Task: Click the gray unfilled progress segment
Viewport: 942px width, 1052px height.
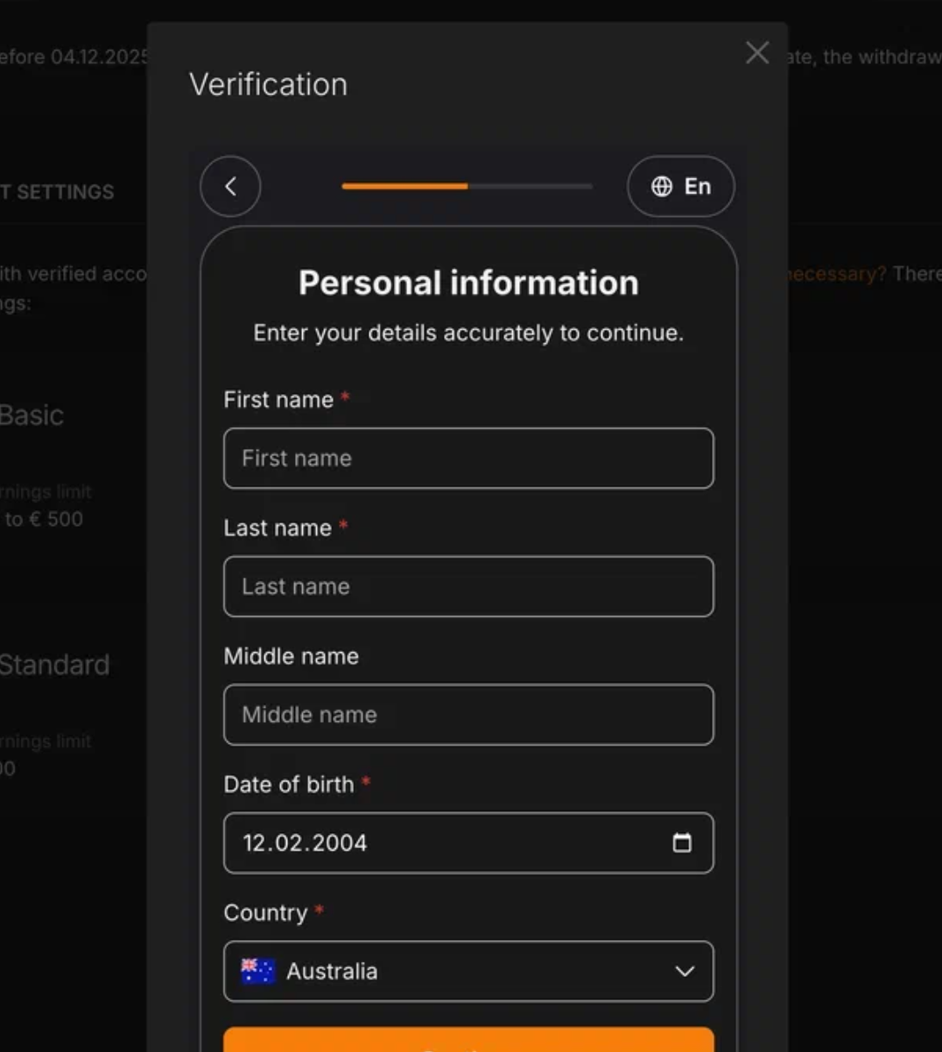Action: [531, 186]
